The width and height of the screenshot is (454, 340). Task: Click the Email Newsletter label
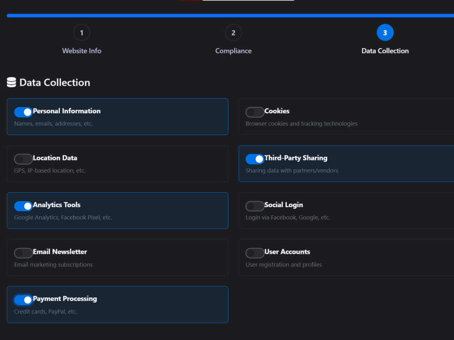pos(60,252)
